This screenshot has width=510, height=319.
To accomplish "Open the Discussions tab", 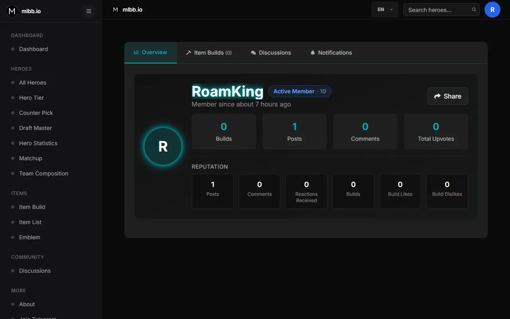I will [x=271, y=53].
